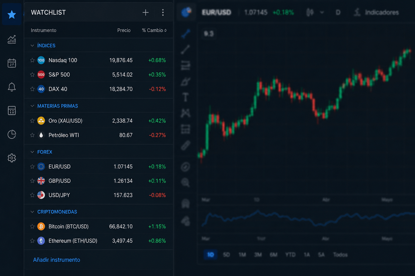This screenshot has height=276, width=415.
Task: Open watchlist three-dot options menu
Action: pos(163,12)
